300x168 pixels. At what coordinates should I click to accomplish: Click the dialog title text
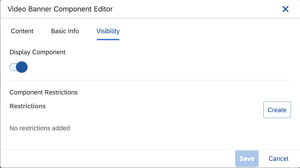tap(60, 9)
